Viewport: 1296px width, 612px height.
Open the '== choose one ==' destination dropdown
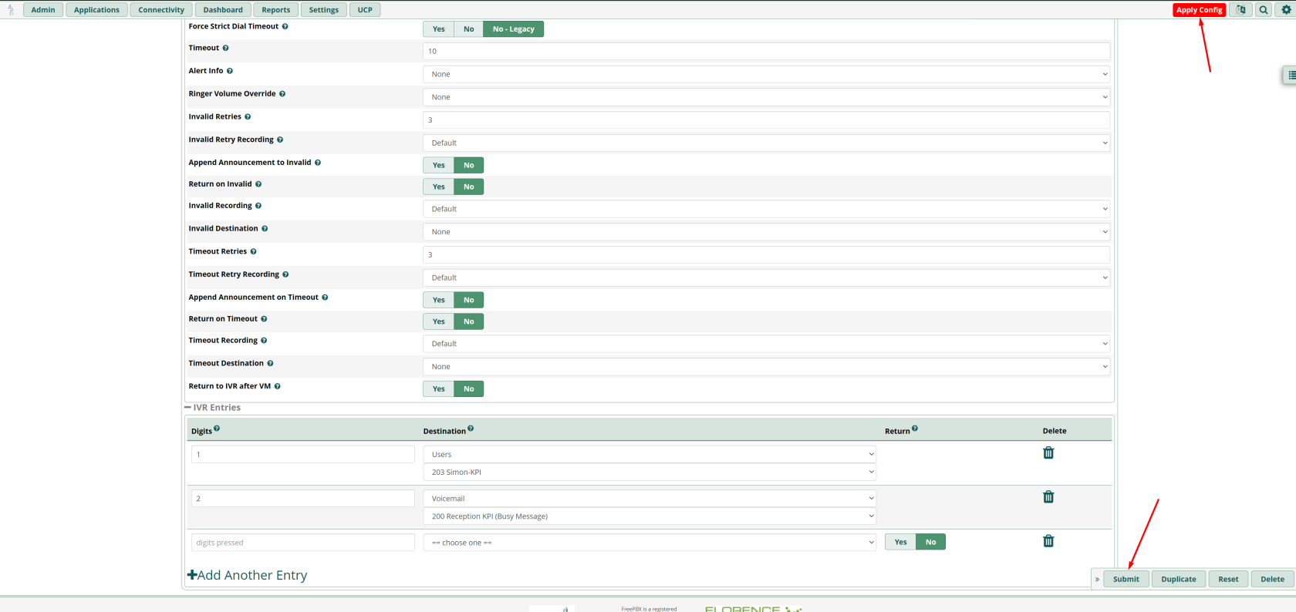pos(650,543)
